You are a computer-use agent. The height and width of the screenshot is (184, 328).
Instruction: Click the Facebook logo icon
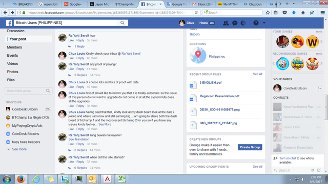click(9, 22)
